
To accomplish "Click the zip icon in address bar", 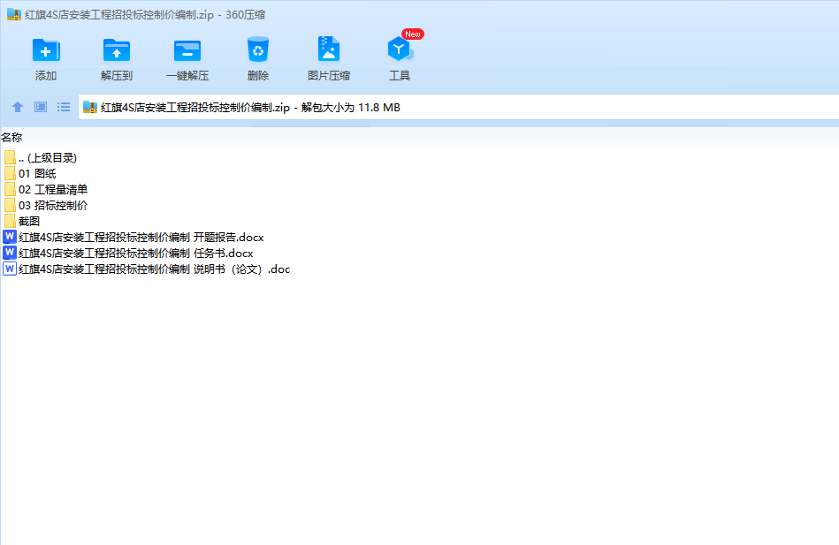I will (x=90, y=107).
